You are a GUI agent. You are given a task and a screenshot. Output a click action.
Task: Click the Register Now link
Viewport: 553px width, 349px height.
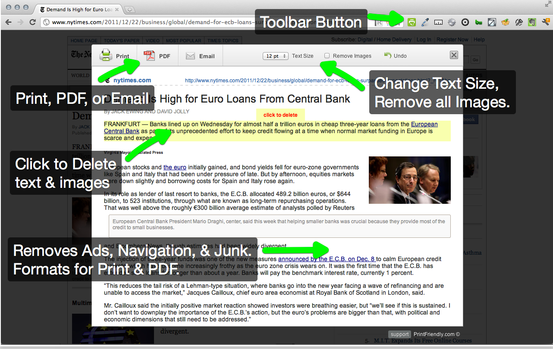(452, 39)
